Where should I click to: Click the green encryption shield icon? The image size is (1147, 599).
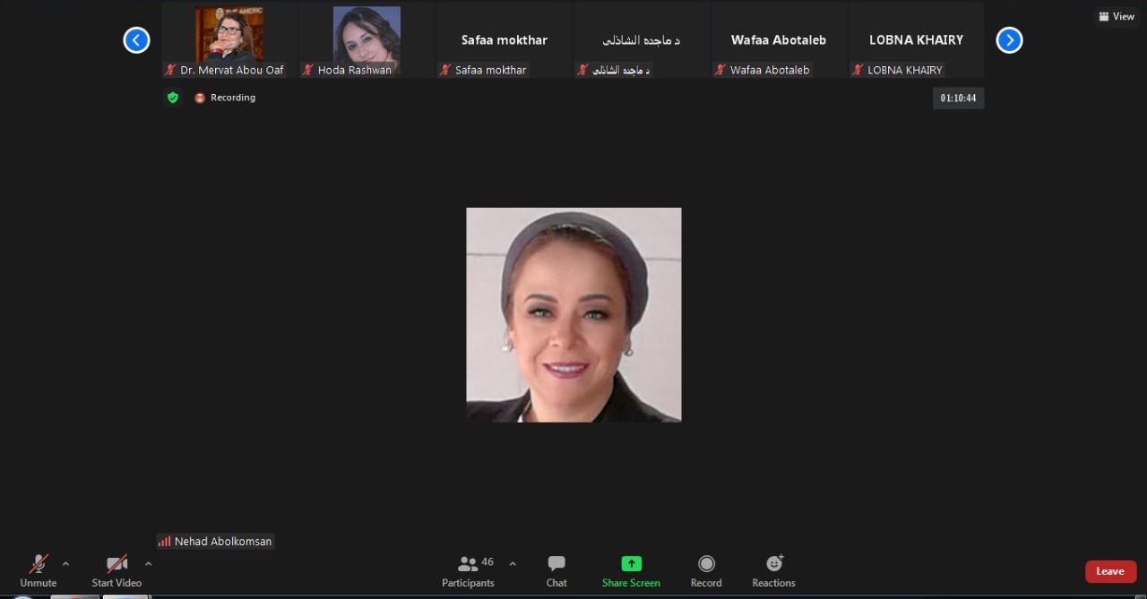173,98
